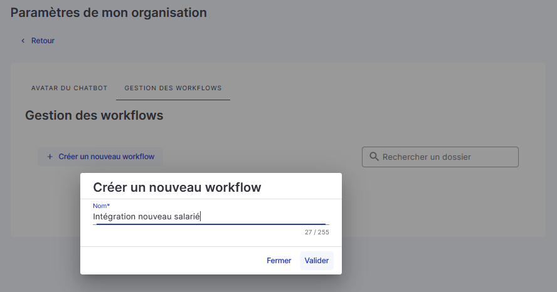The height and width of the screenshot is (292, 557).
Task: Confirm workflow creation with Valider
Action: 317,261
